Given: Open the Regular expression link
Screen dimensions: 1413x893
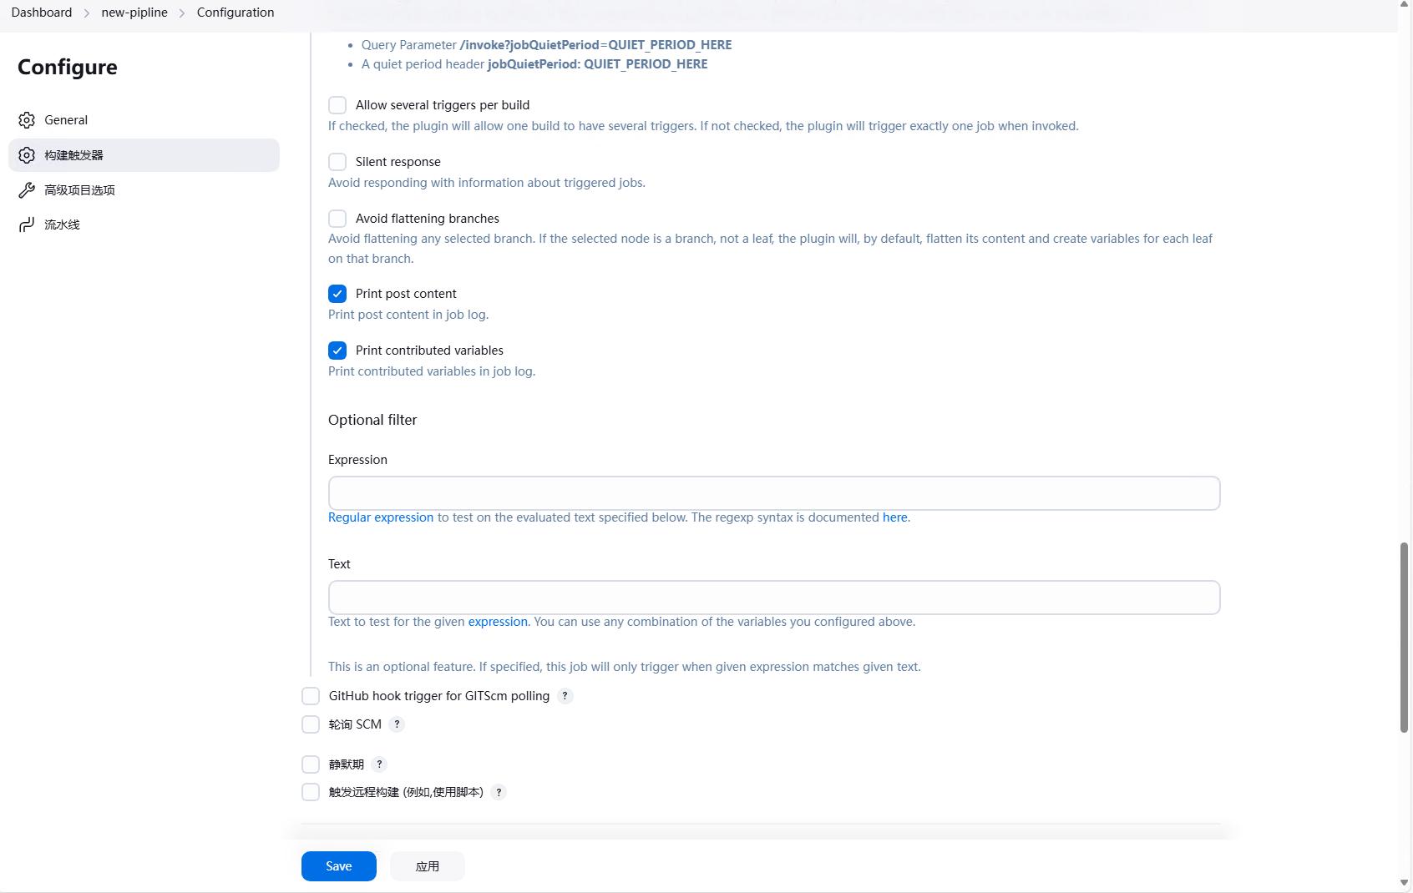Looking at the screenshot, I should [x=381, y=517].
